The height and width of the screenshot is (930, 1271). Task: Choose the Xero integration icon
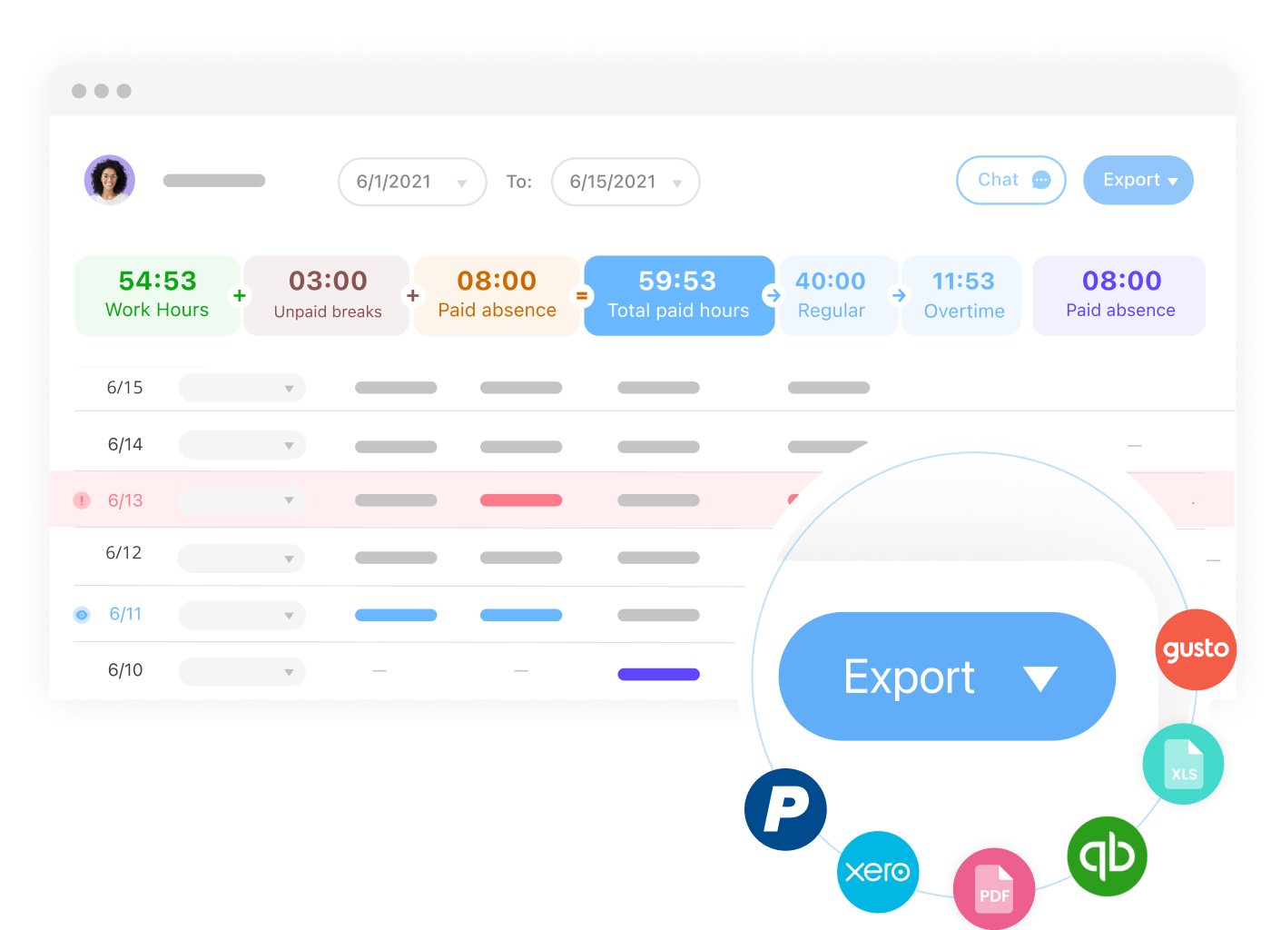pos(877,872)
